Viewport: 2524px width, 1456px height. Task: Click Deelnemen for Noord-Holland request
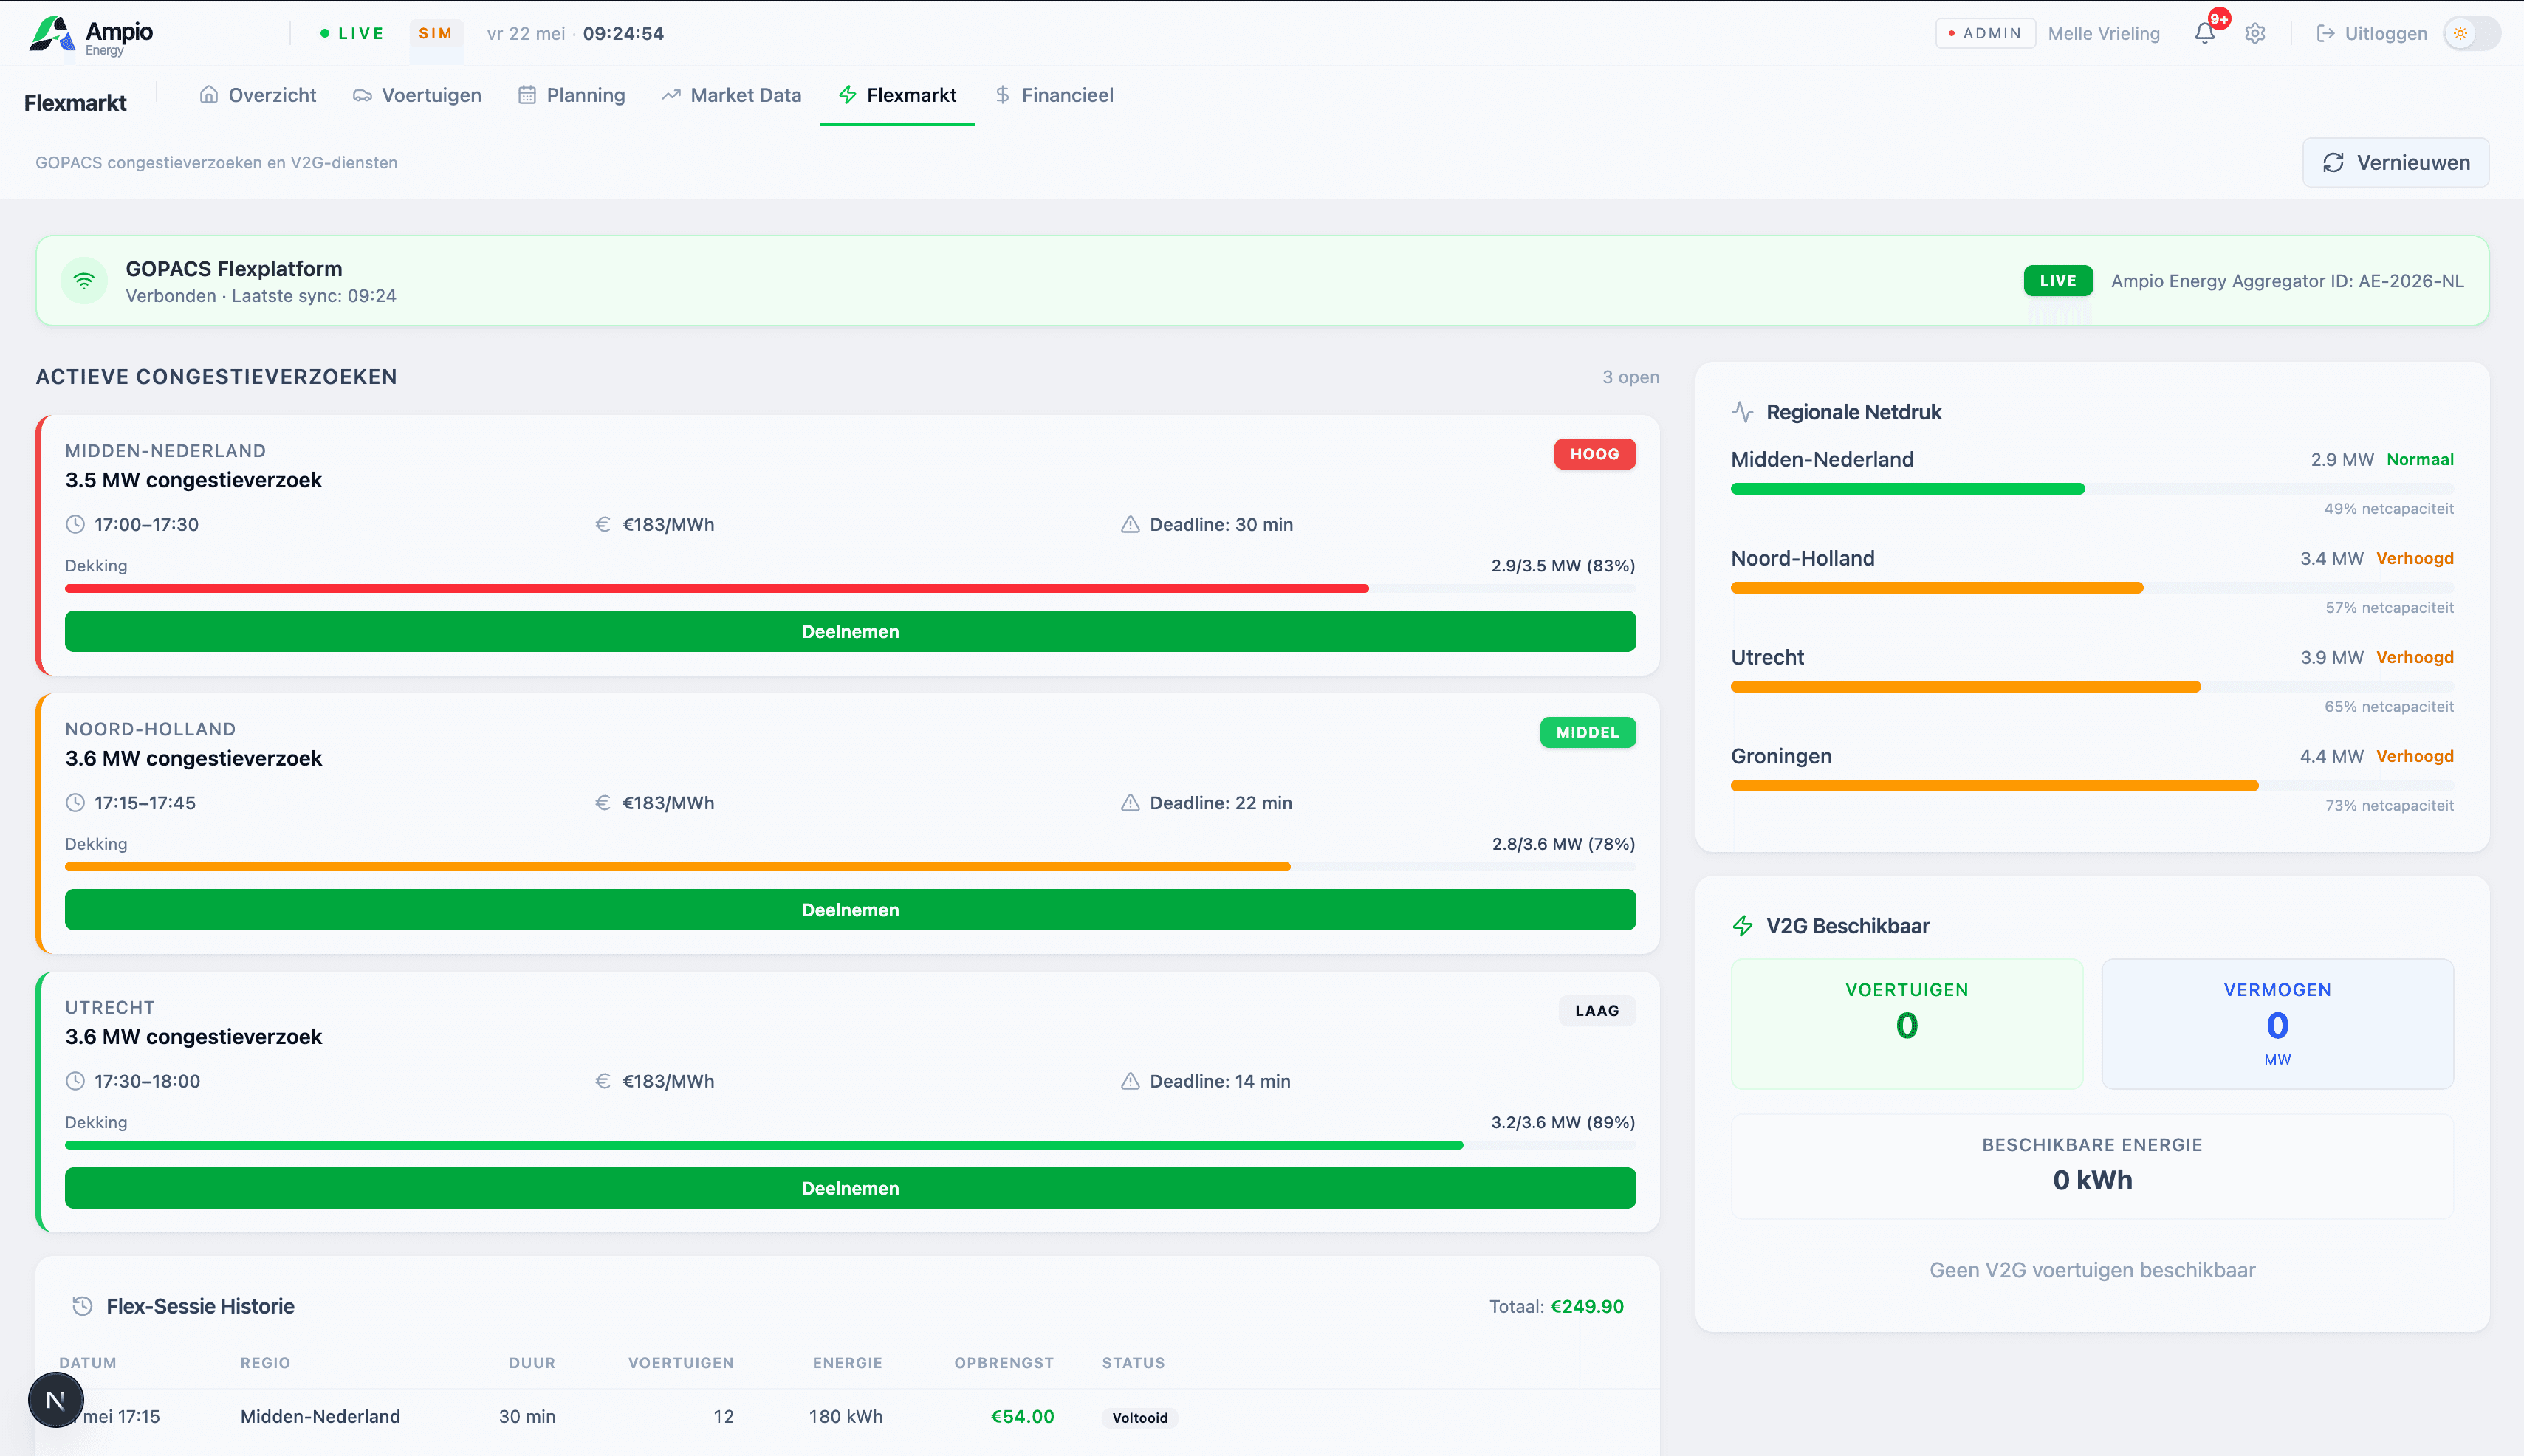pos(850,909)
